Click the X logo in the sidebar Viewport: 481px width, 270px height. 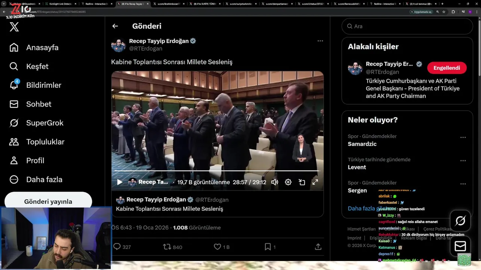[14, 27]
